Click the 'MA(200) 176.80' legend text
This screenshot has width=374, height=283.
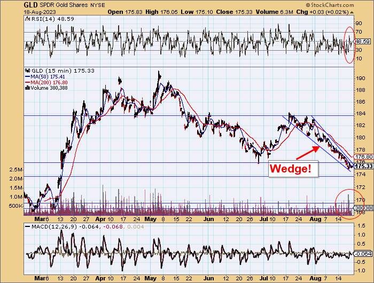tap(49, 82)
